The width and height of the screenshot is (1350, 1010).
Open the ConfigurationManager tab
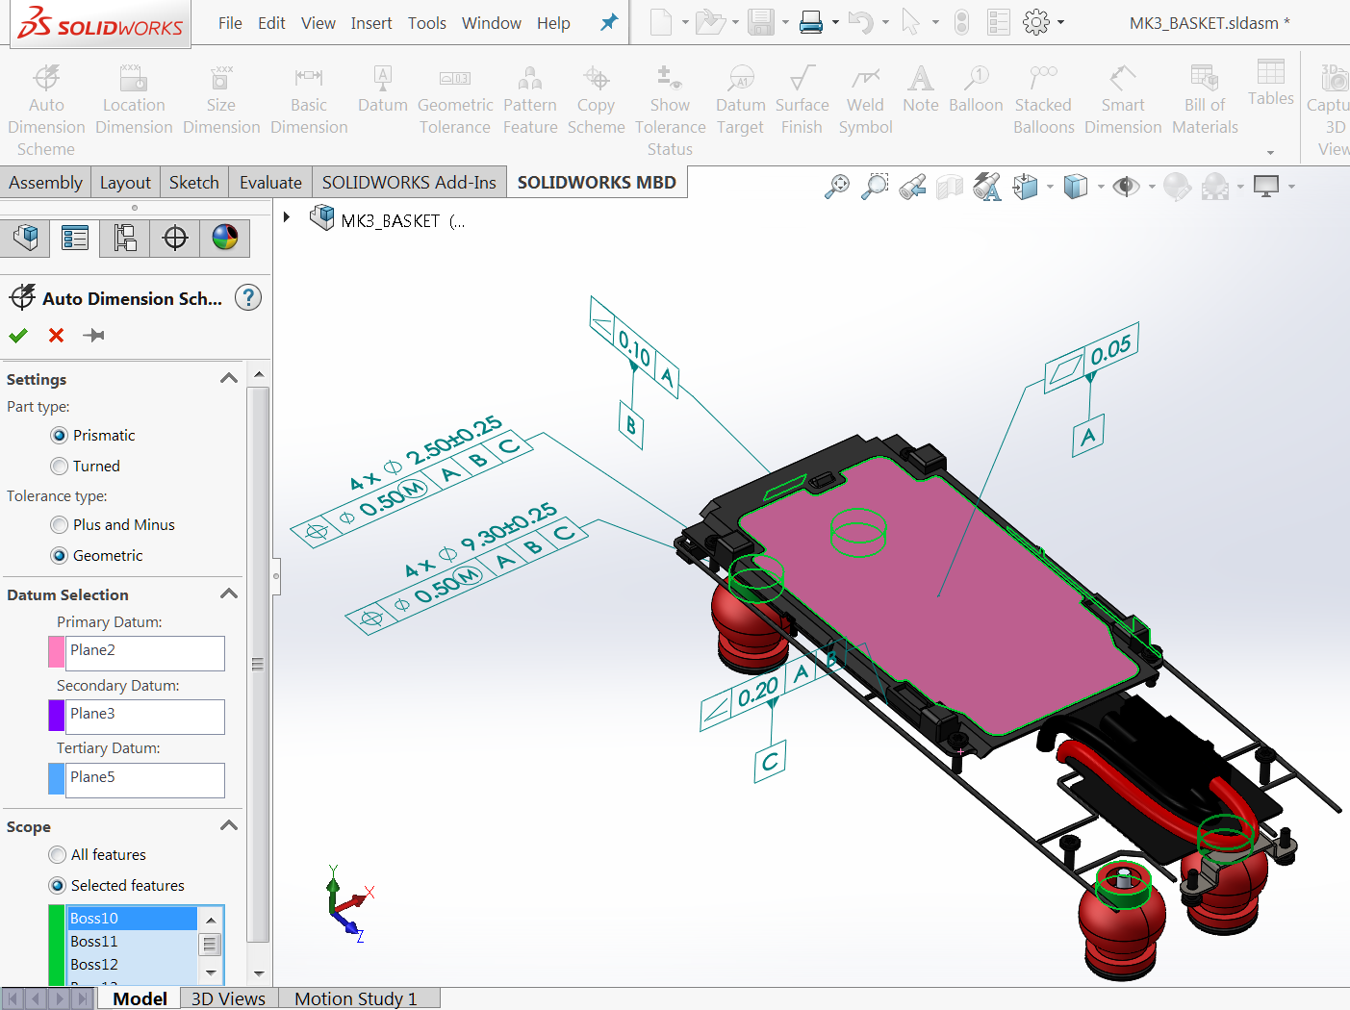coord(125,238)
